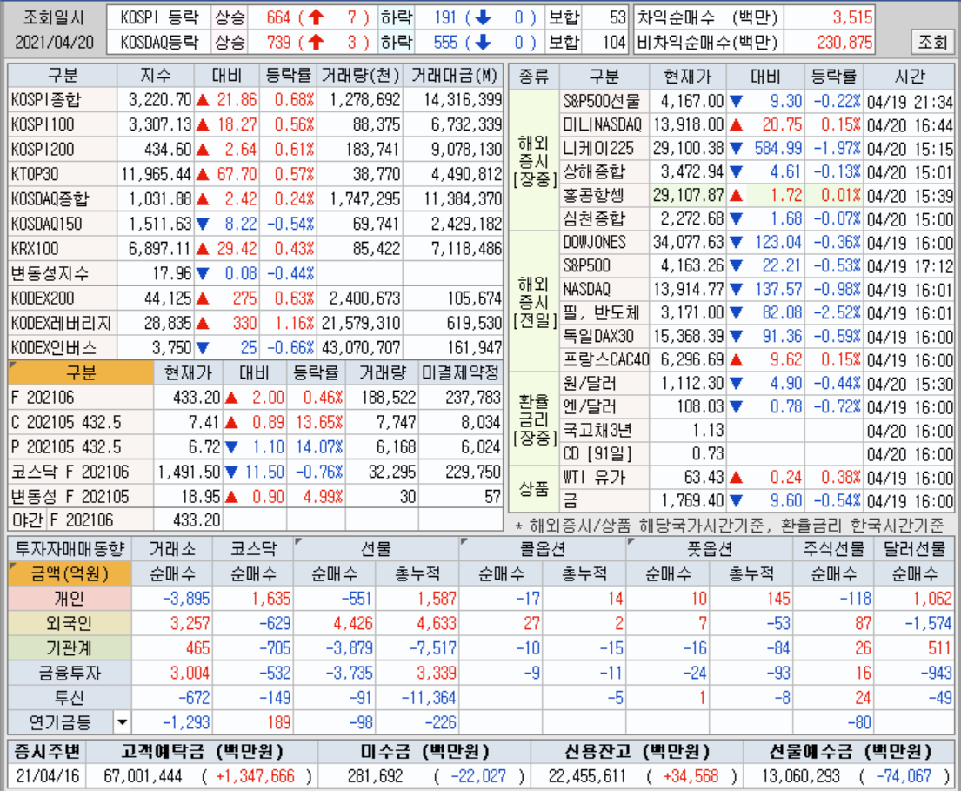
Task: Click red up arrow in KOSPI 등락 상승
Action: [x=317, y=17]
